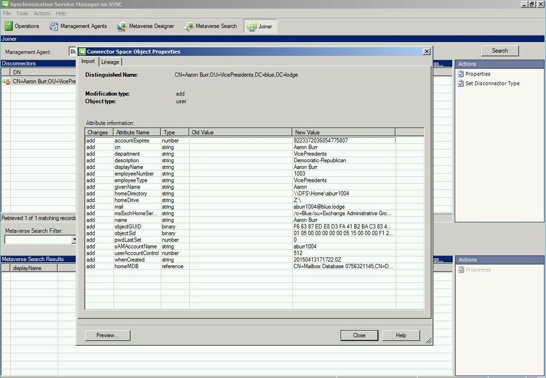Open the Metaverse Search toolbar icon
Image resolution: width=546 pixels, height=378 pixels.
click(189, 26)
